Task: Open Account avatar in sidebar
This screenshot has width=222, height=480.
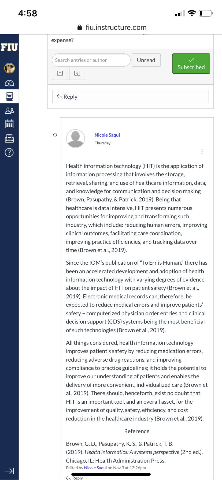Action: (x=9, y=68)
